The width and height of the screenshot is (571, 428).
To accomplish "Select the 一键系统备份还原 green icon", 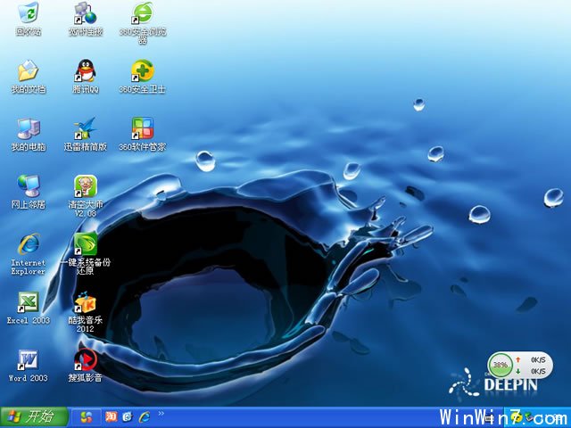I will pyautogui.click(x=85, y=243).
